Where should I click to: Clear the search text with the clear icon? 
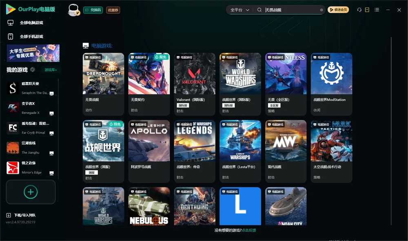pos(322,10)
